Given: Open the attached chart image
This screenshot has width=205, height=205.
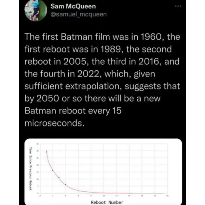Looking at the screenshot, I should point(103,172).
